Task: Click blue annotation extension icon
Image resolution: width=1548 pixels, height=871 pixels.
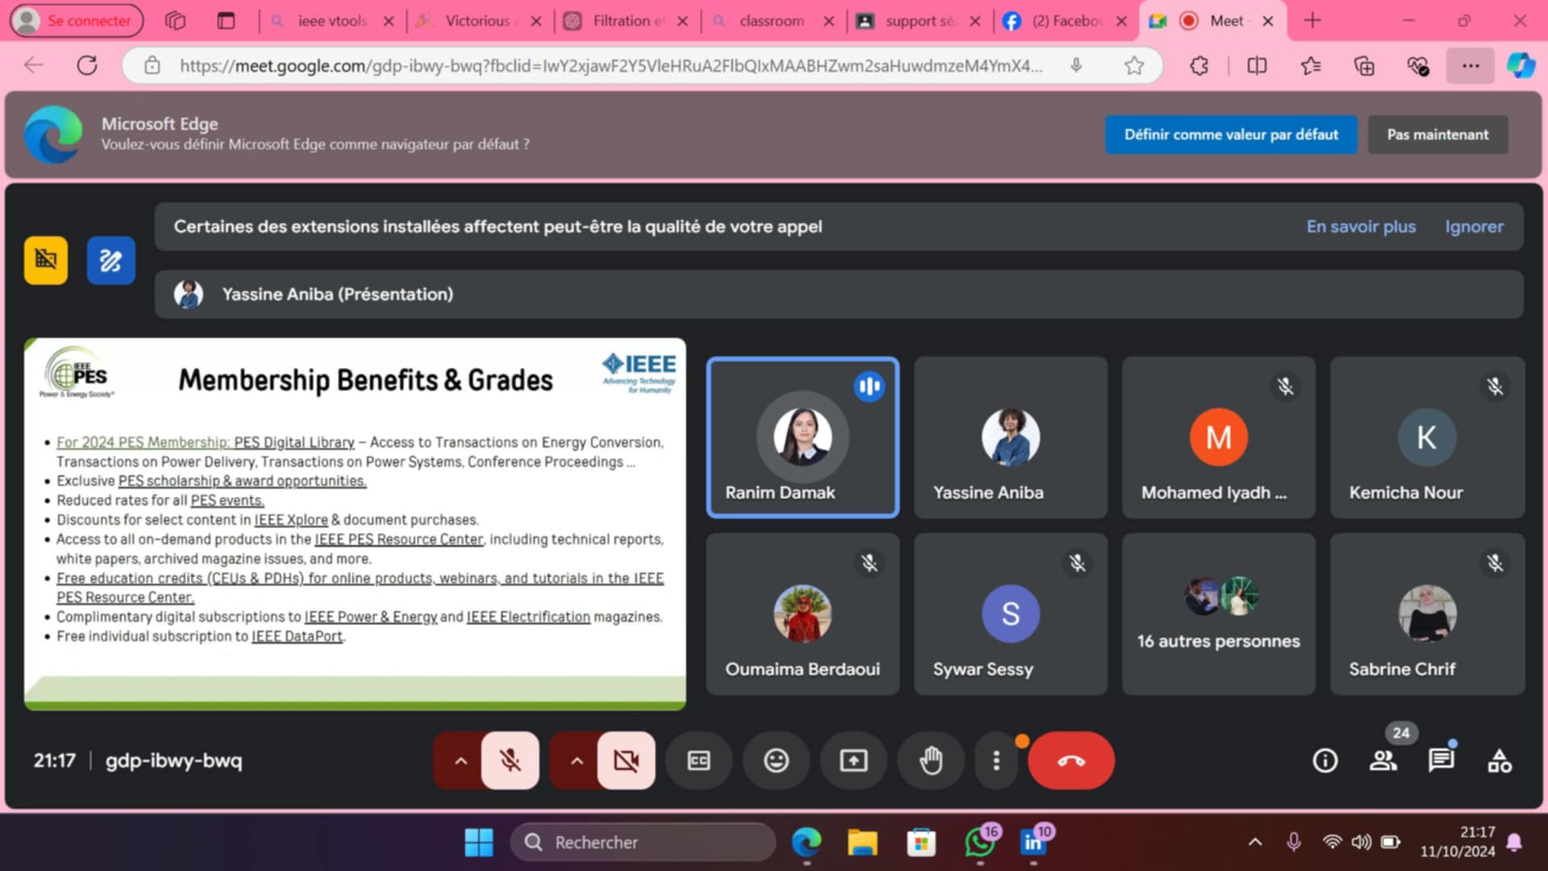Action: point(110,260)
